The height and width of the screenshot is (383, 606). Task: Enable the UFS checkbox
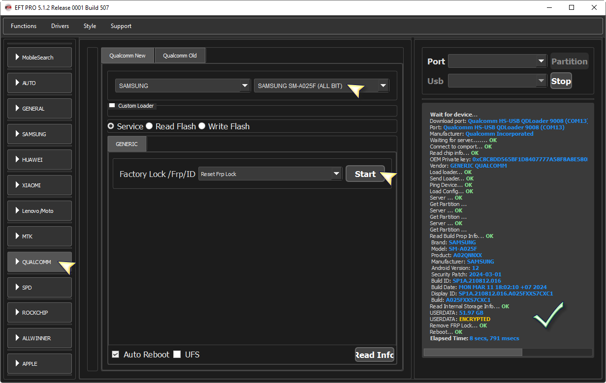click(177, 354)
